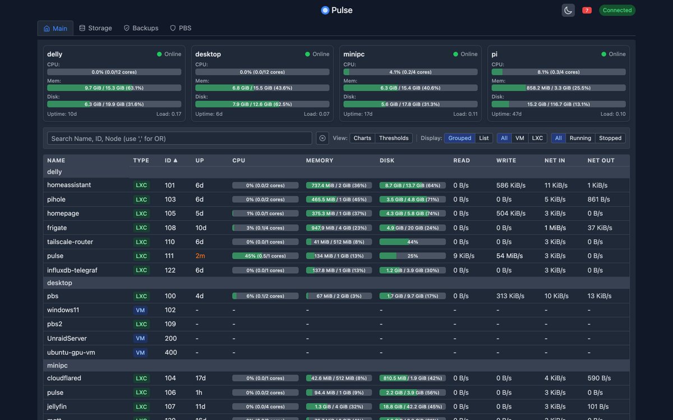Open the Main tab

tap(56, 29)
